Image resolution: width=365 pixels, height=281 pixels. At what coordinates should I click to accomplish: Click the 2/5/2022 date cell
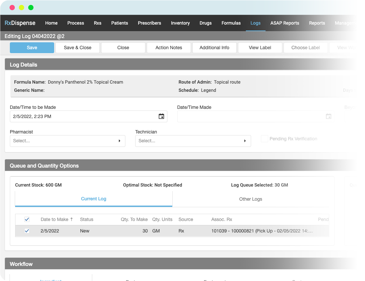(50, 231)
